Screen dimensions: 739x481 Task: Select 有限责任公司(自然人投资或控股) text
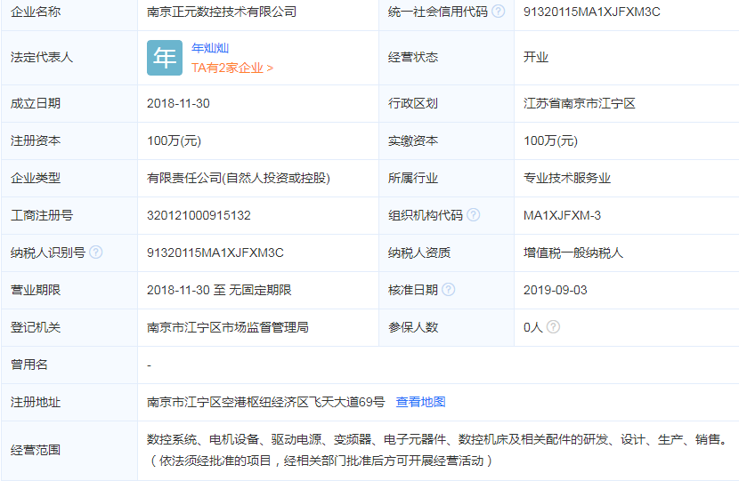(x=239, y=178)
